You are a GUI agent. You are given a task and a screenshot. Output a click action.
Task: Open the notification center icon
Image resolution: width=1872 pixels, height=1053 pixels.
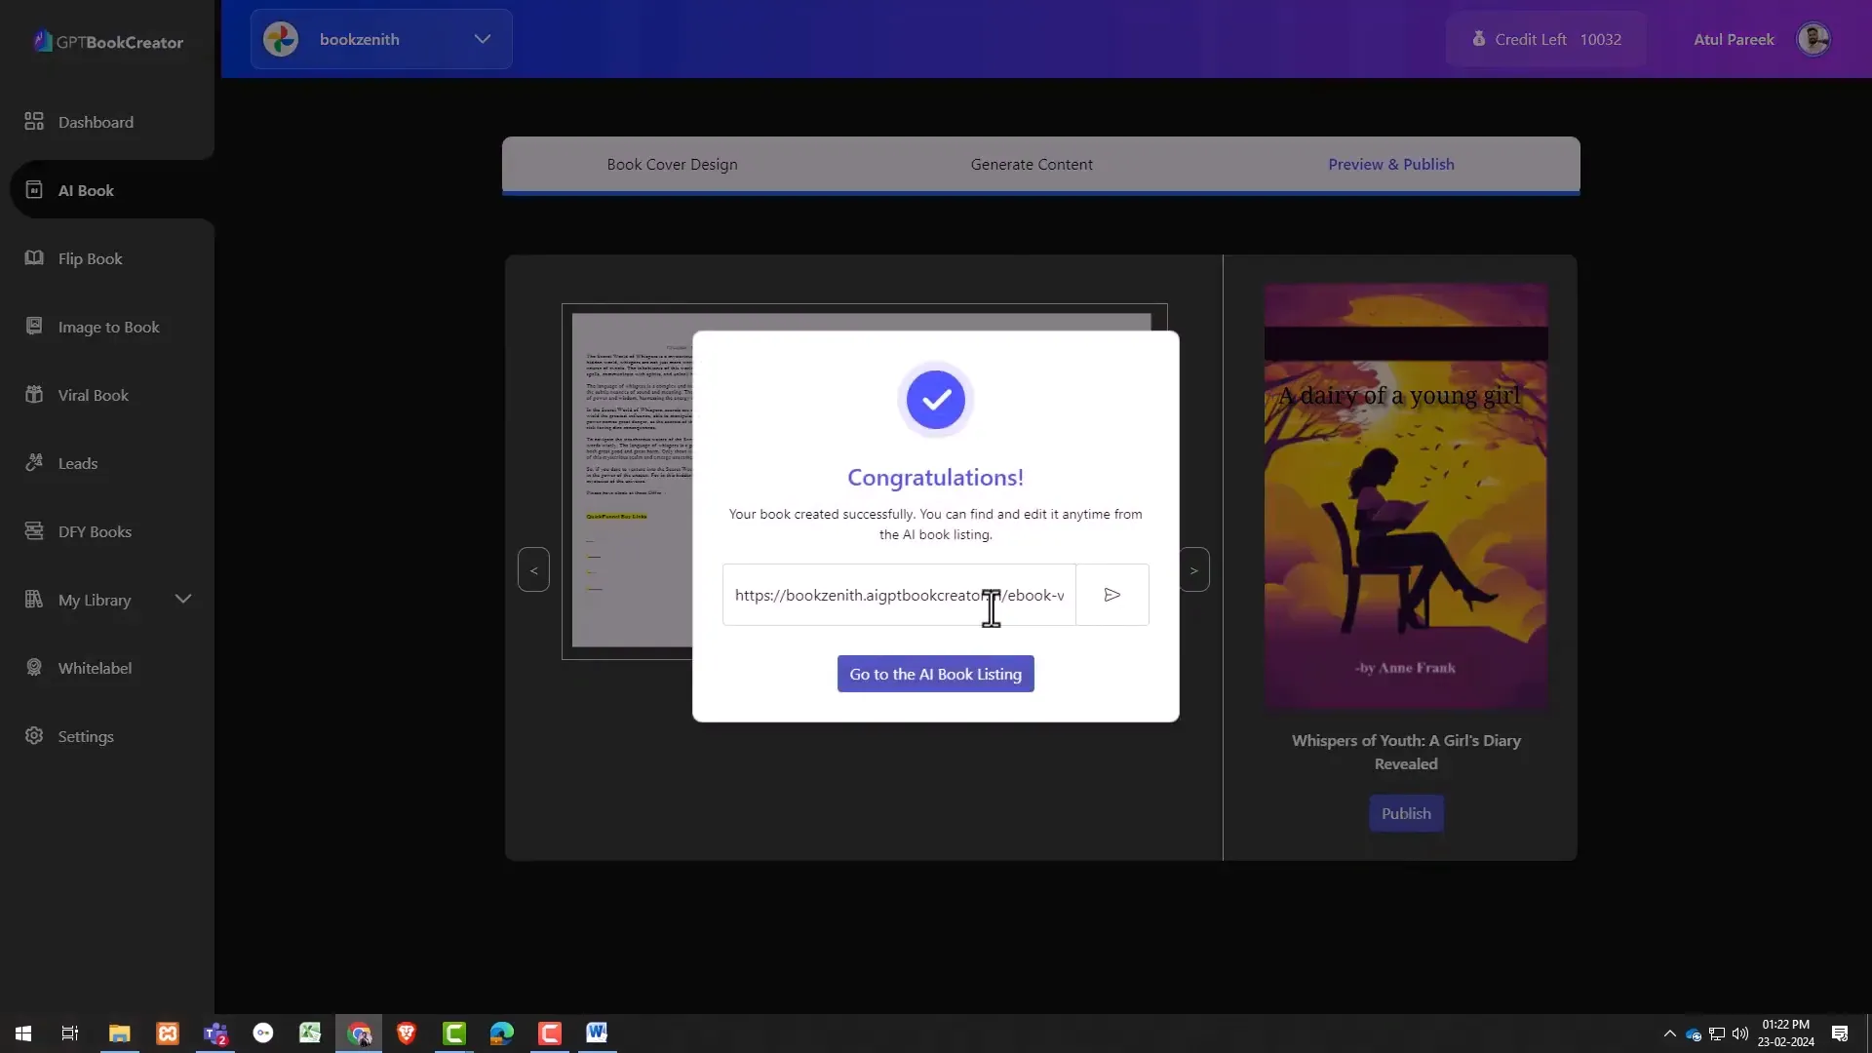1840,1033
